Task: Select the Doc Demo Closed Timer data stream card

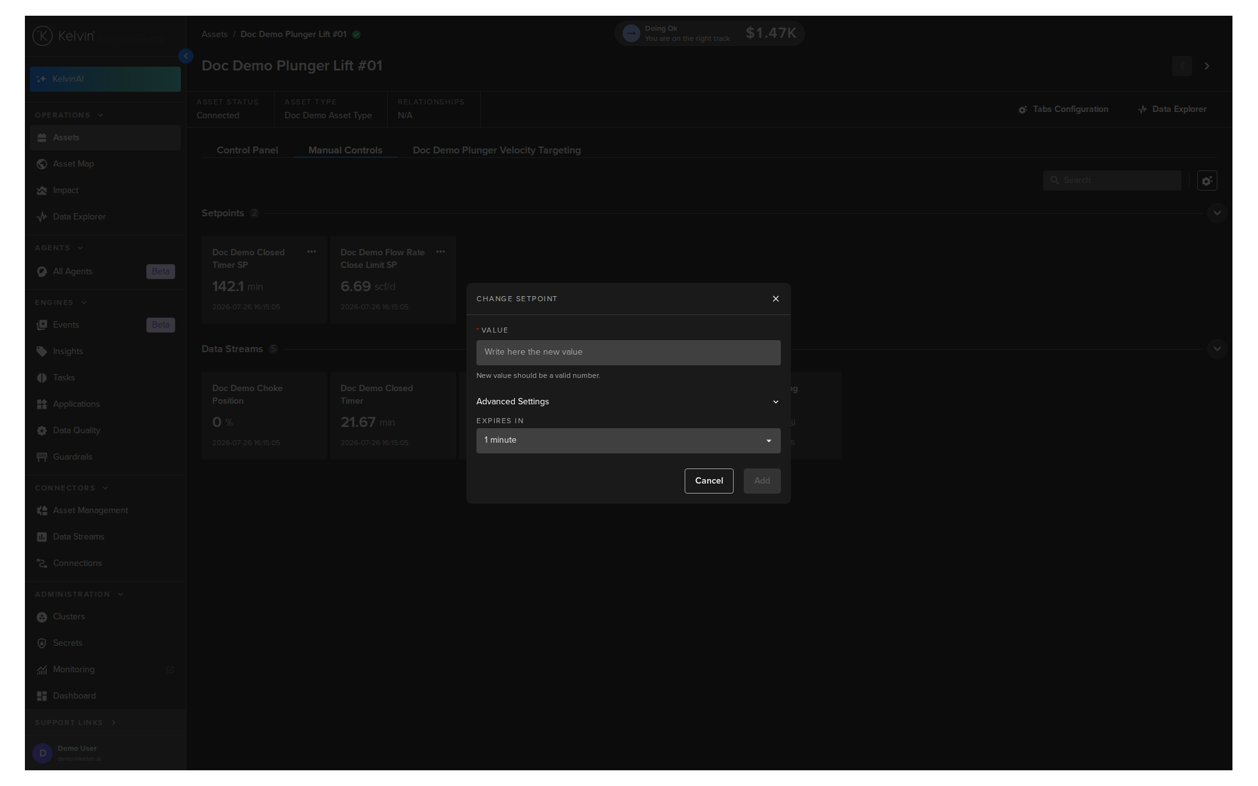Action: pos(393,416)
